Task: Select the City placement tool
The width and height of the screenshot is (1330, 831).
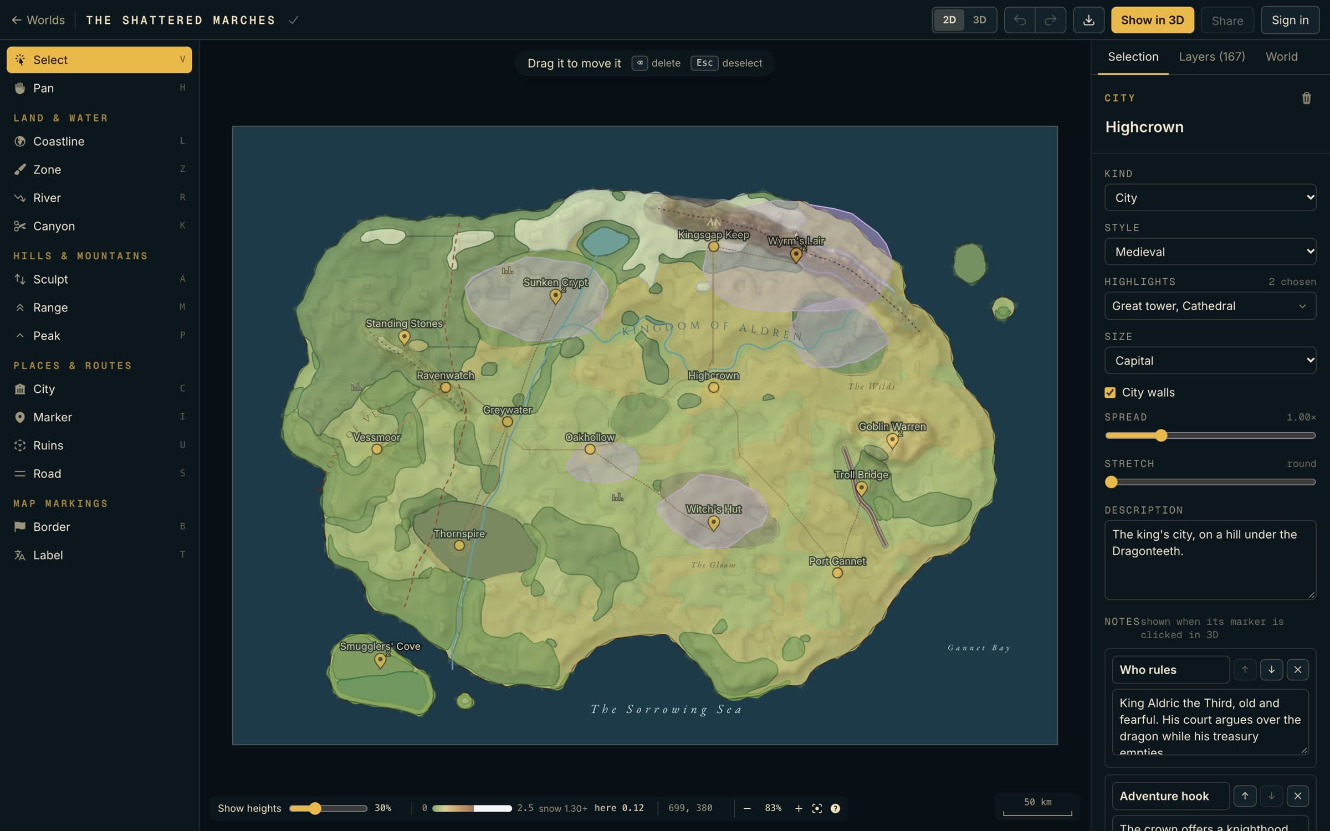Action: (99, 389)
